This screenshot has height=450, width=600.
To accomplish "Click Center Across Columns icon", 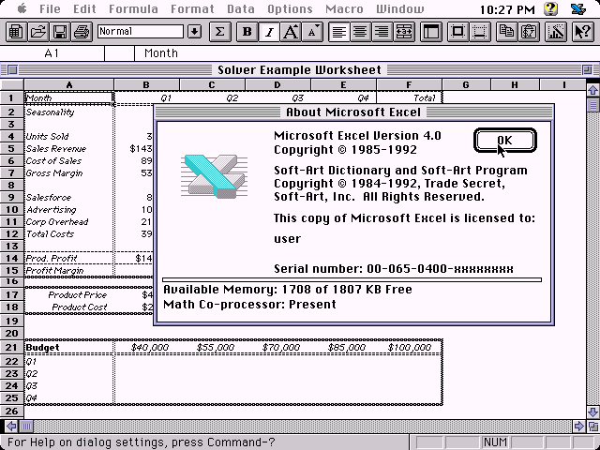I will (x=404, y=32).
